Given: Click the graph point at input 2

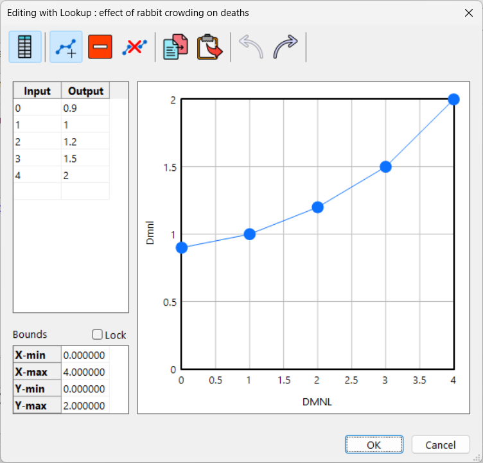Looking at the screenshot, I should (317, 207).
